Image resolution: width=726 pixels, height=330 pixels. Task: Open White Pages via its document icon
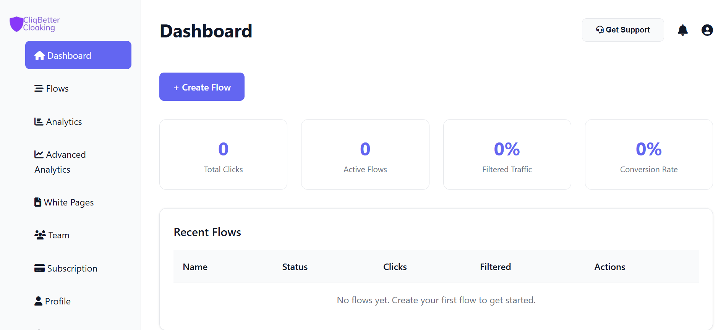(x=37, y=202)
